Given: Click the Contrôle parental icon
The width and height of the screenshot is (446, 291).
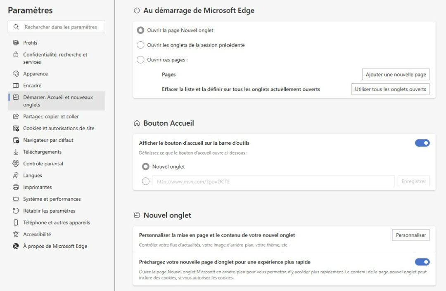Looking at the screenshot, I should point(16,164).
